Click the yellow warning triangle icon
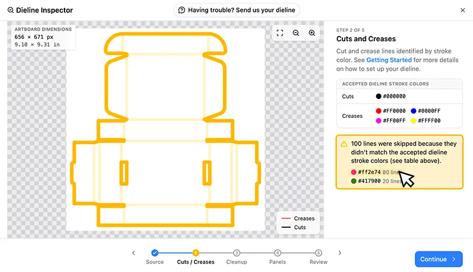Screen dimensions: 473x272 click(344, 144)
